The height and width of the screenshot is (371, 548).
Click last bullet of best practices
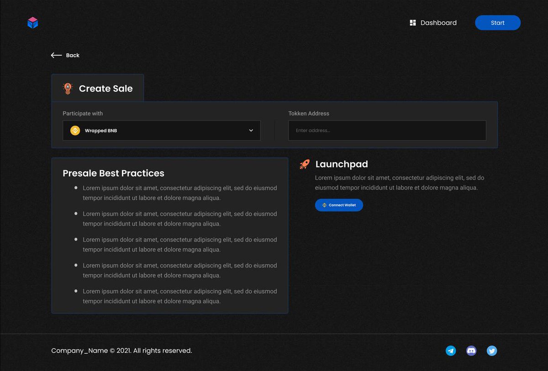point(180,296)
